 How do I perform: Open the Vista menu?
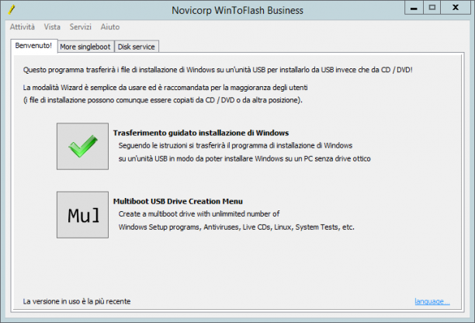(52, 27)
